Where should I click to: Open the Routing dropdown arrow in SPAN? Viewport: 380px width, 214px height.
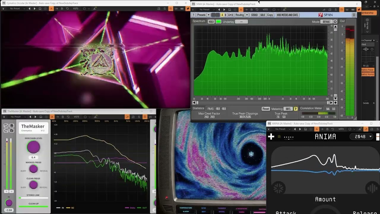click(x=247, y=15)
